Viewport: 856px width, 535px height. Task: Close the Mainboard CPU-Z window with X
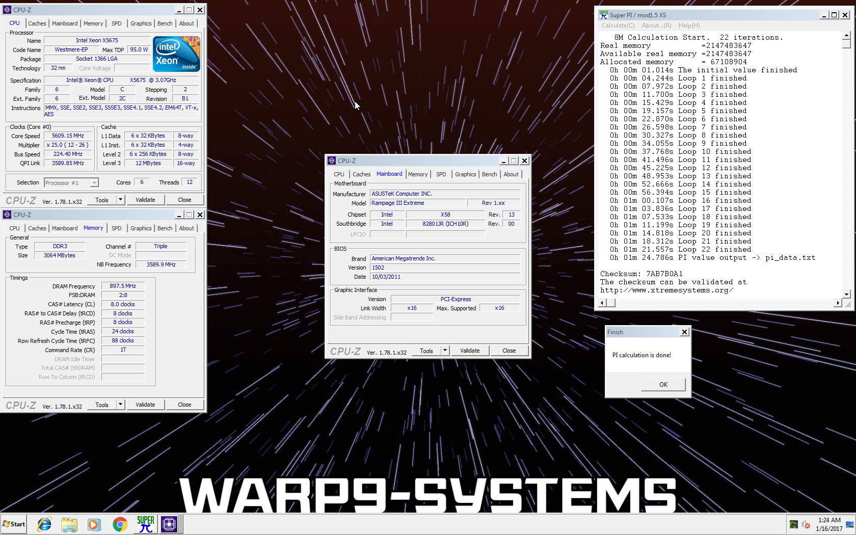pyautogui.click(x=524, y=160)
